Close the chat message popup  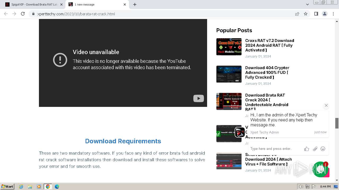(326, 105)
